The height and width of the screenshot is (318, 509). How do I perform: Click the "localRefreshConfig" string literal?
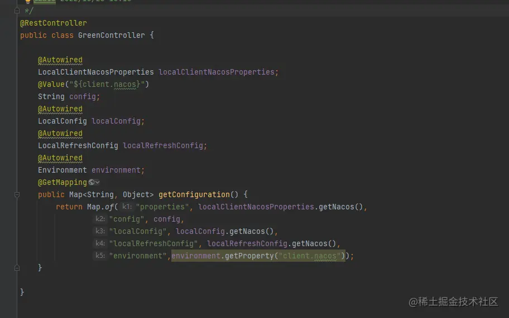click(153, 244)
